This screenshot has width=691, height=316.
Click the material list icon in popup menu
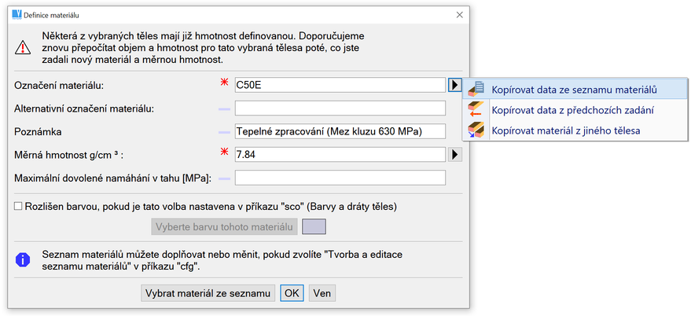(x=476, y=89)
